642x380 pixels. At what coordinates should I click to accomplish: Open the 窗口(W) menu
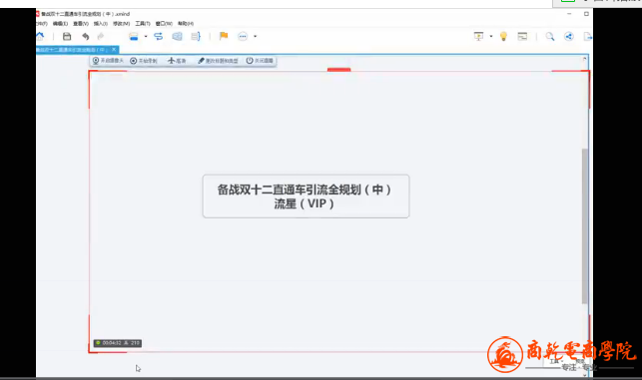tap(164, 24)
